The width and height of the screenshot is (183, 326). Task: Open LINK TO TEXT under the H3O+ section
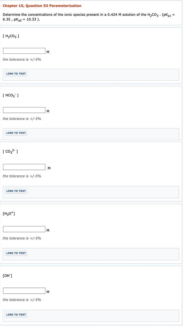click(x=16, y=253)
